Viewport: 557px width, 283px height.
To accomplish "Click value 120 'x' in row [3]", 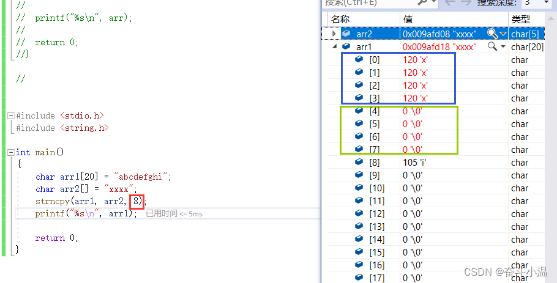I will [415, 98].
